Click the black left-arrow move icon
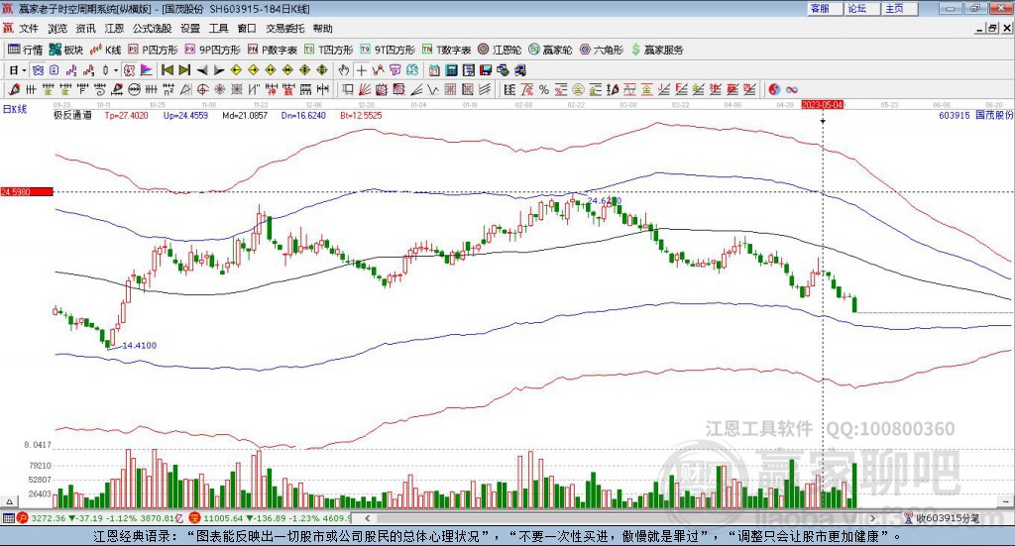 (202, 70)
